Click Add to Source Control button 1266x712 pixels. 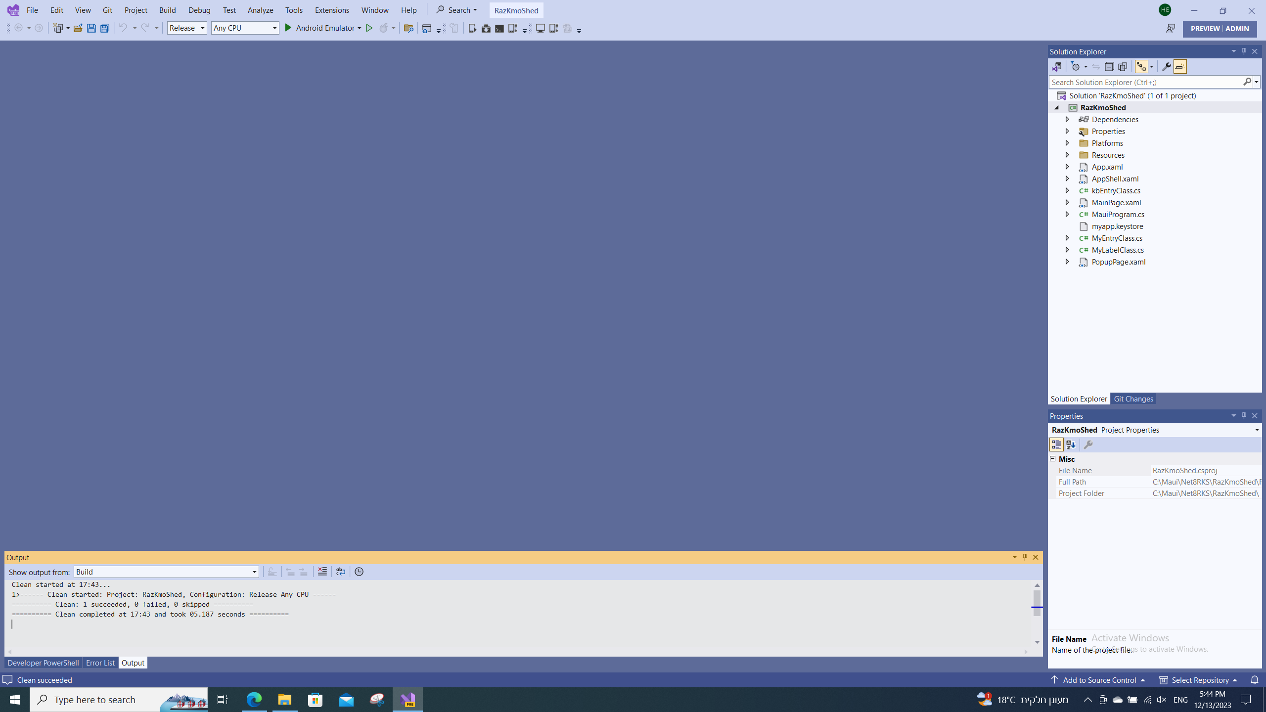click(x=1099, y=680)
